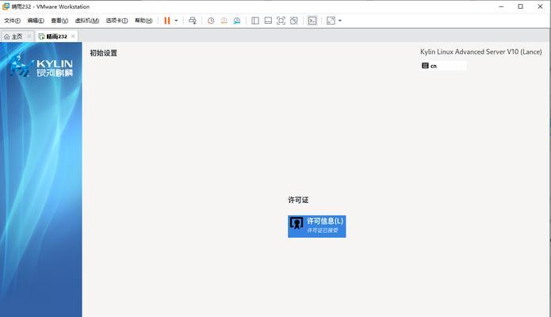Pause the virtual machine with the orange pause icon
The image size is (551, 317).
point(167,21)
